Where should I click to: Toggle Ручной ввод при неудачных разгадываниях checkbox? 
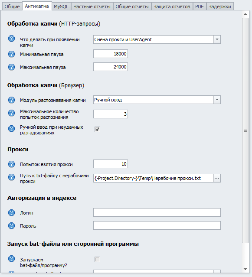click(97, 129)
